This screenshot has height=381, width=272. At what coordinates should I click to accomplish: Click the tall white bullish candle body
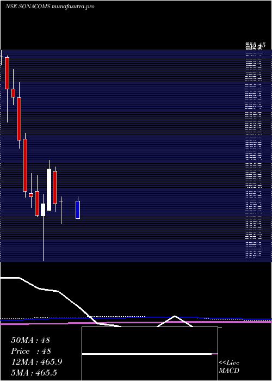click(49, 189)
